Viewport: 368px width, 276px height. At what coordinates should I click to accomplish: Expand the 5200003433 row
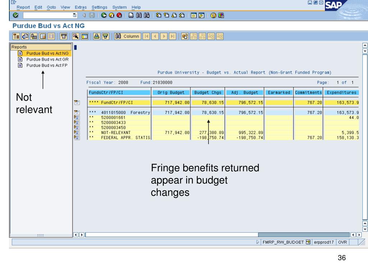(x=77, y=123)
